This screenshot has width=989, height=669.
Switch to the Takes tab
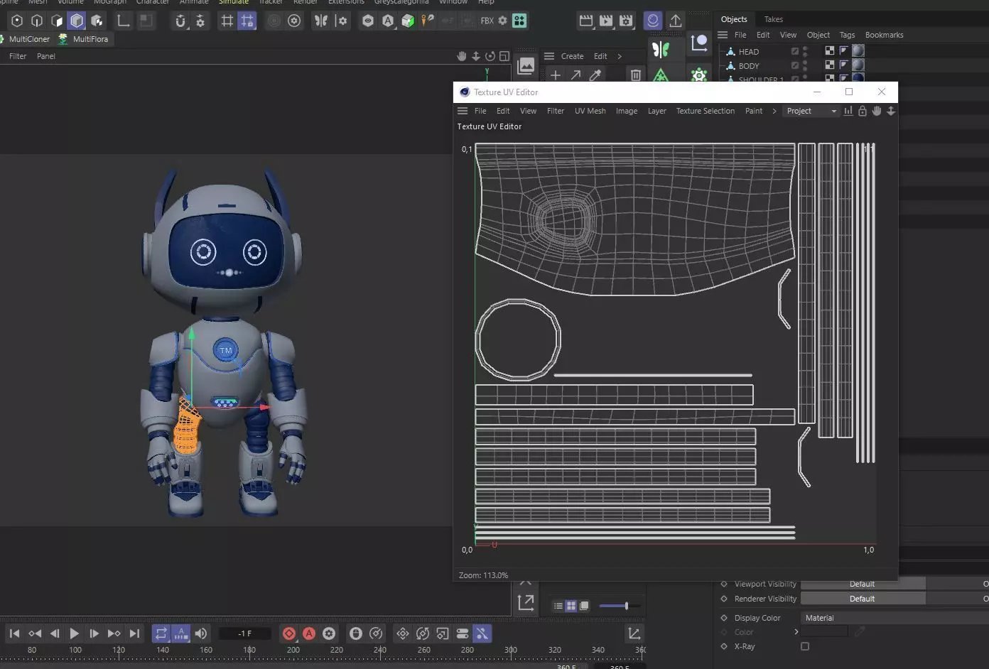tap(774, 19)
